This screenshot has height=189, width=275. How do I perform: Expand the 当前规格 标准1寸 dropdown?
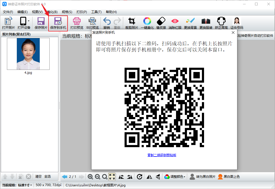click(17, 185)
